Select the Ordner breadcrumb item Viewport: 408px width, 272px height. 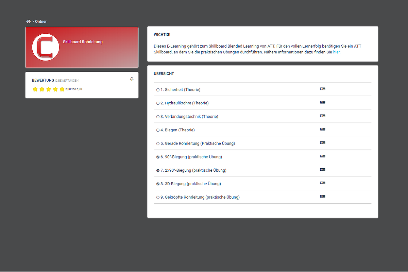[x=41, y=21]
